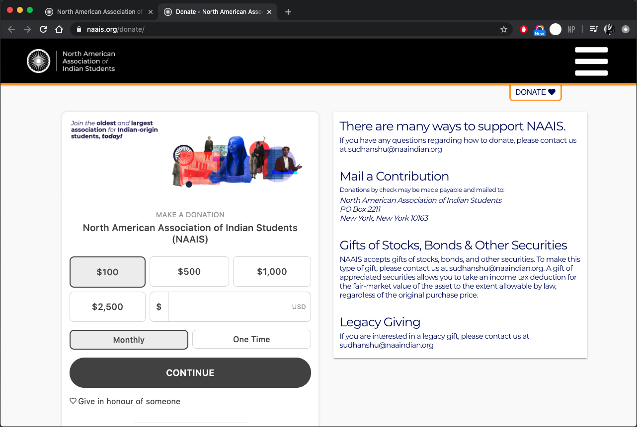
Task: Select the Donate - North American tab
Action: point(218,12)
